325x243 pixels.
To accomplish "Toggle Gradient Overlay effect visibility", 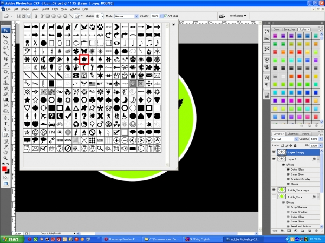I will pyautogui.click(x=288, y=179).
